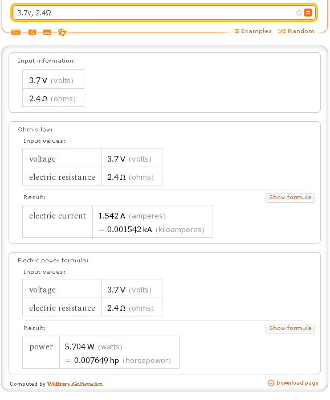Click the 5.704 W power result
This screenshot has width=330, height=400.
pos(79,347)
